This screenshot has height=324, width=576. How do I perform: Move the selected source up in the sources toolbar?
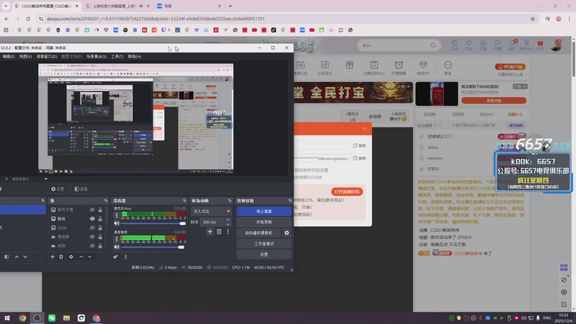coord(81,257)
